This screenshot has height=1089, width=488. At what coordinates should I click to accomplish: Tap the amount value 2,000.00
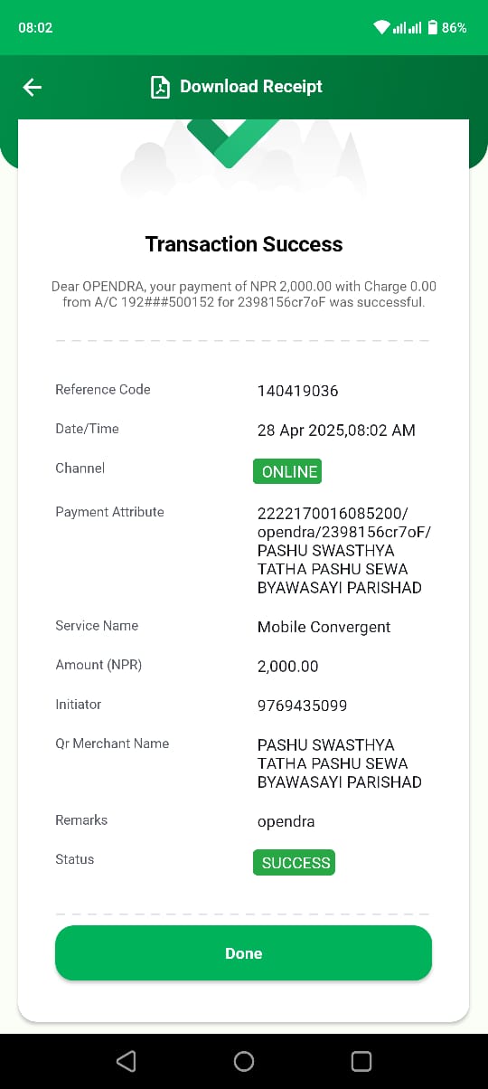tap(288, 667)
